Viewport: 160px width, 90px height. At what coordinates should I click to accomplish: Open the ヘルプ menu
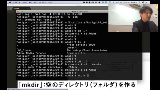click(50, 2)
